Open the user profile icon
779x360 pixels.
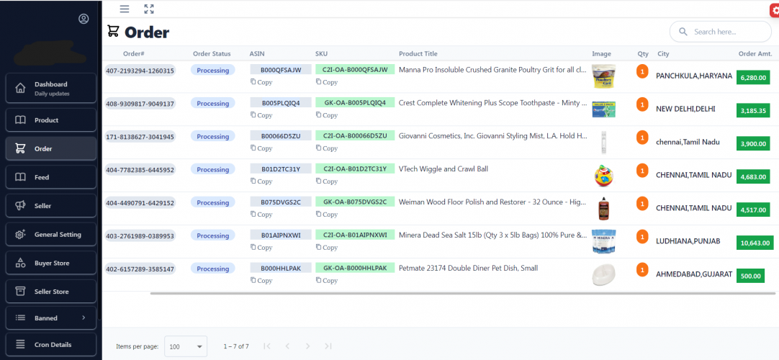tap(84, 19)
